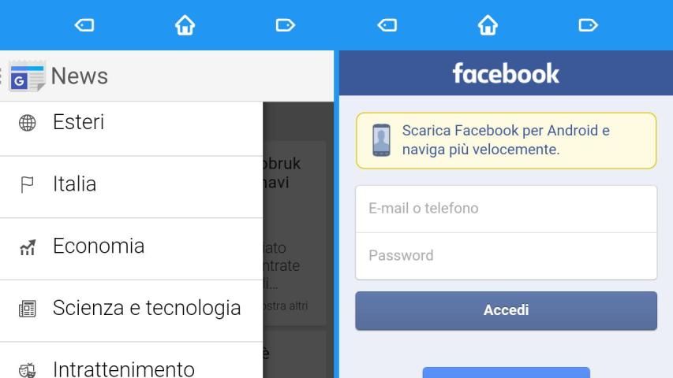Click the flag icon beside Italia
The image size is (673, 378).
point(27,185)
